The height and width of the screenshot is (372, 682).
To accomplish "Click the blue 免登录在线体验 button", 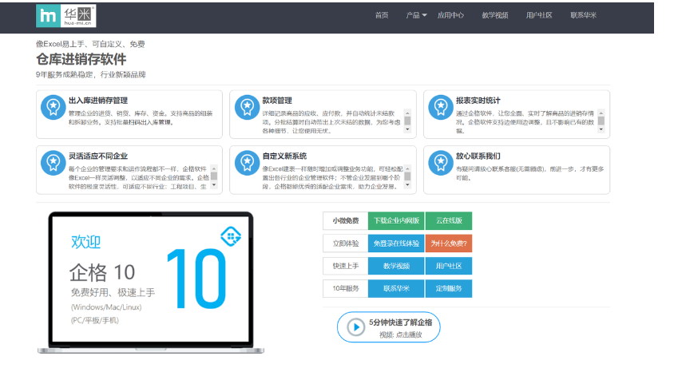I will [396, 243].
